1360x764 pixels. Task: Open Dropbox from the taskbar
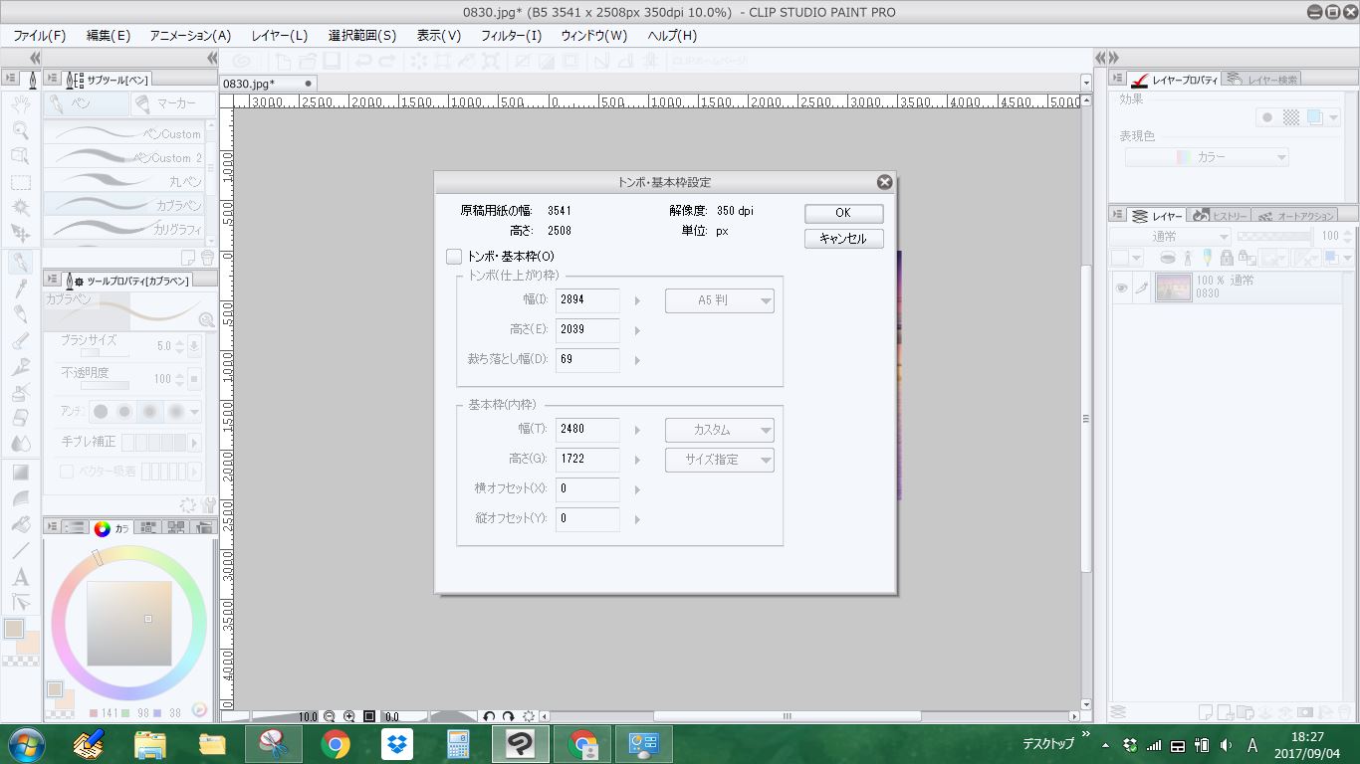(x=397, y=744)
